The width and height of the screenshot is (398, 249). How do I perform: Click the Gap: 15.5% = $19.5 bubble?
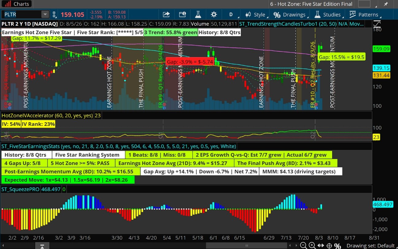pos(342,57)
